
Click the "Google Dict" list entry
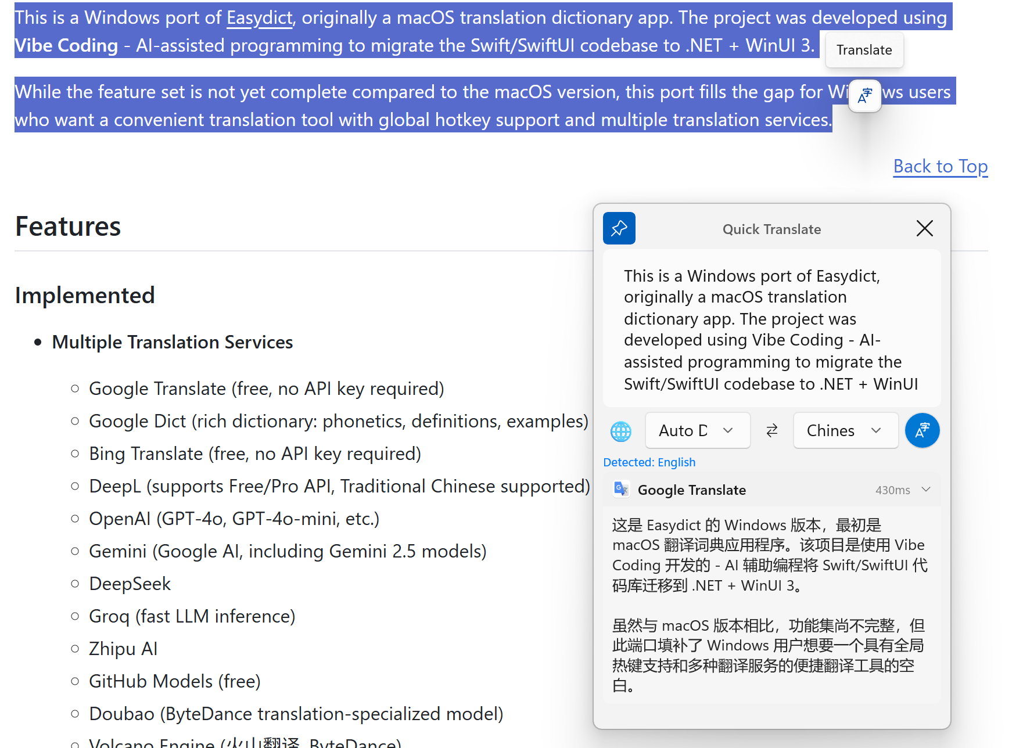[x=339, y=421]
